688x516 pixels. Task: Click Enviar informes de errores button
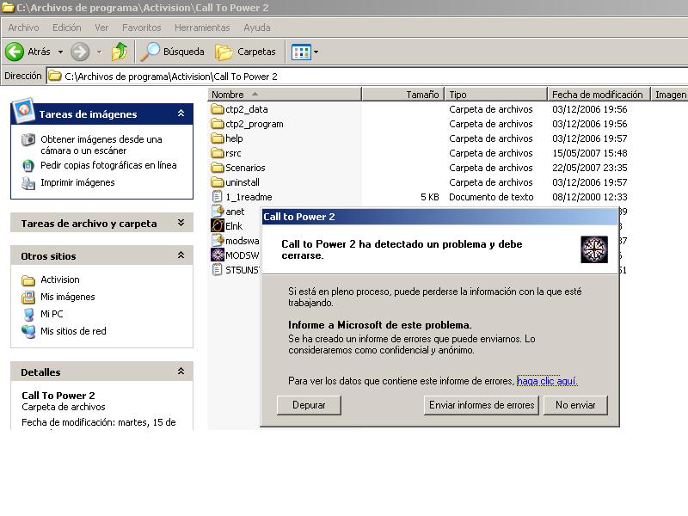point(482,405)
